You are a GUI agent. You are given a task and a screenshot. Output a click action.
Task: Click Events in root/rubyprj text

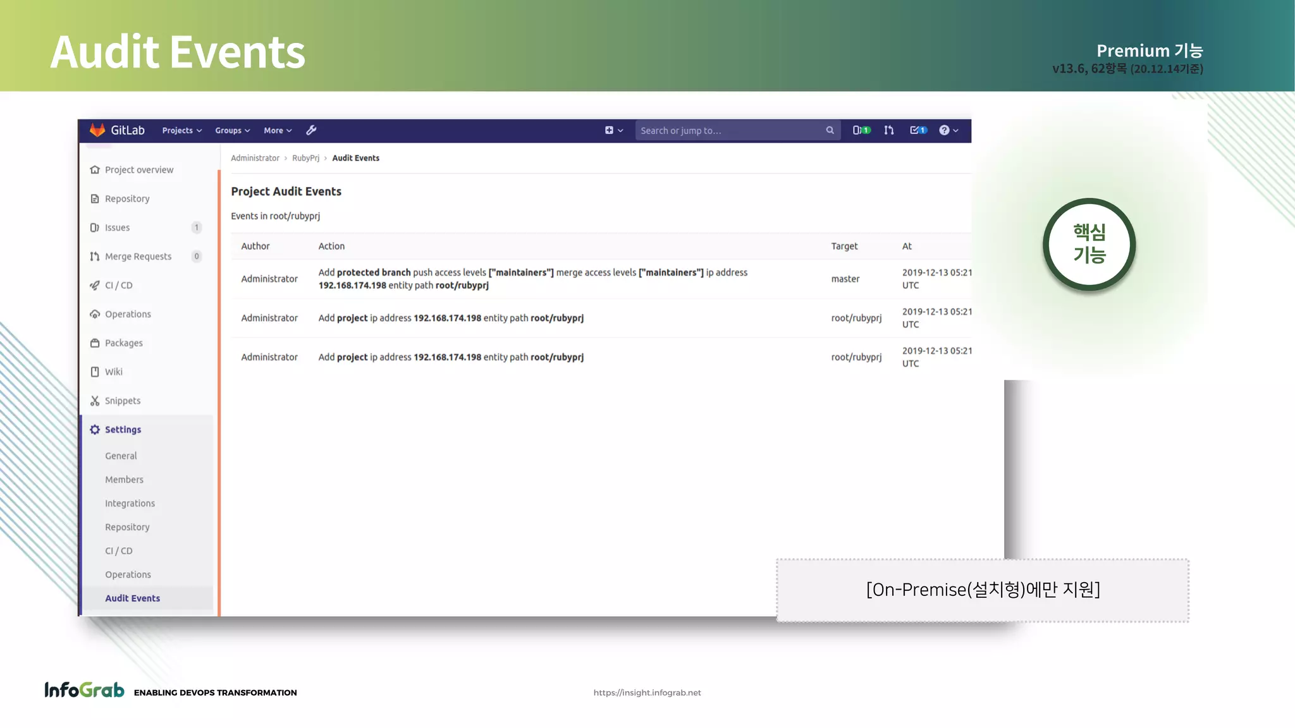pos(275,216)
